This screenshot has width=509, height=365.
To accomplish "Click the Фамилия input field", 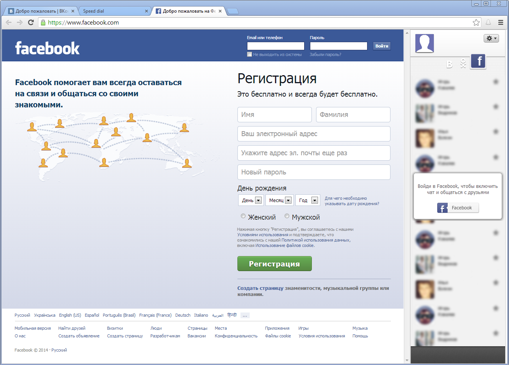I will [x=353, y=115].
